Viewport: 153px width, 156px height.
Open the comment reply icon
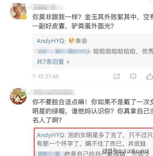pyautogui.click(x=133, y=76)
